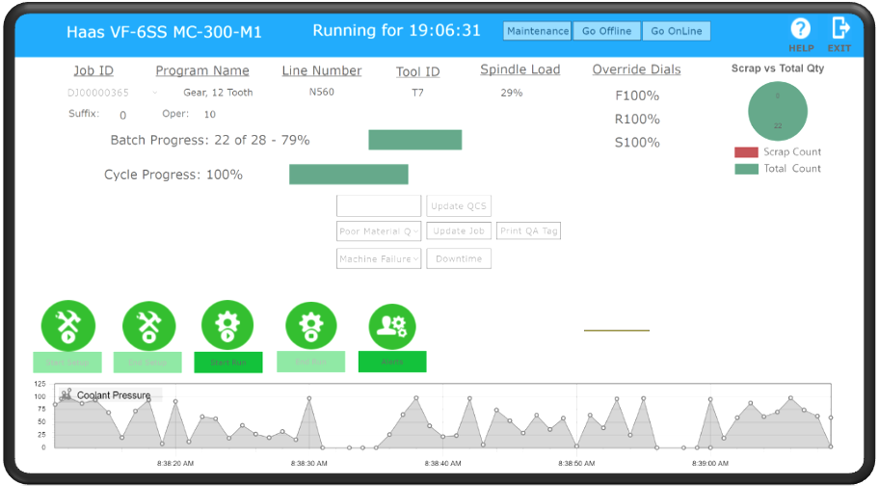This screenshot has height=486, width=879.
Task: Click the 'Batch Progress: 22 of 28 - 79%' text
Action: (x=210, y=140)
